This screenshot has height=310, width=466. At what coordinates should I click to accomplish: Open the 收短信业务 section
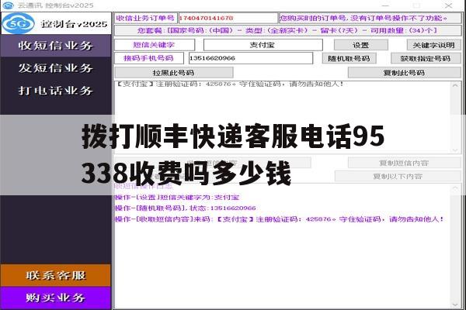coord(56,46)
